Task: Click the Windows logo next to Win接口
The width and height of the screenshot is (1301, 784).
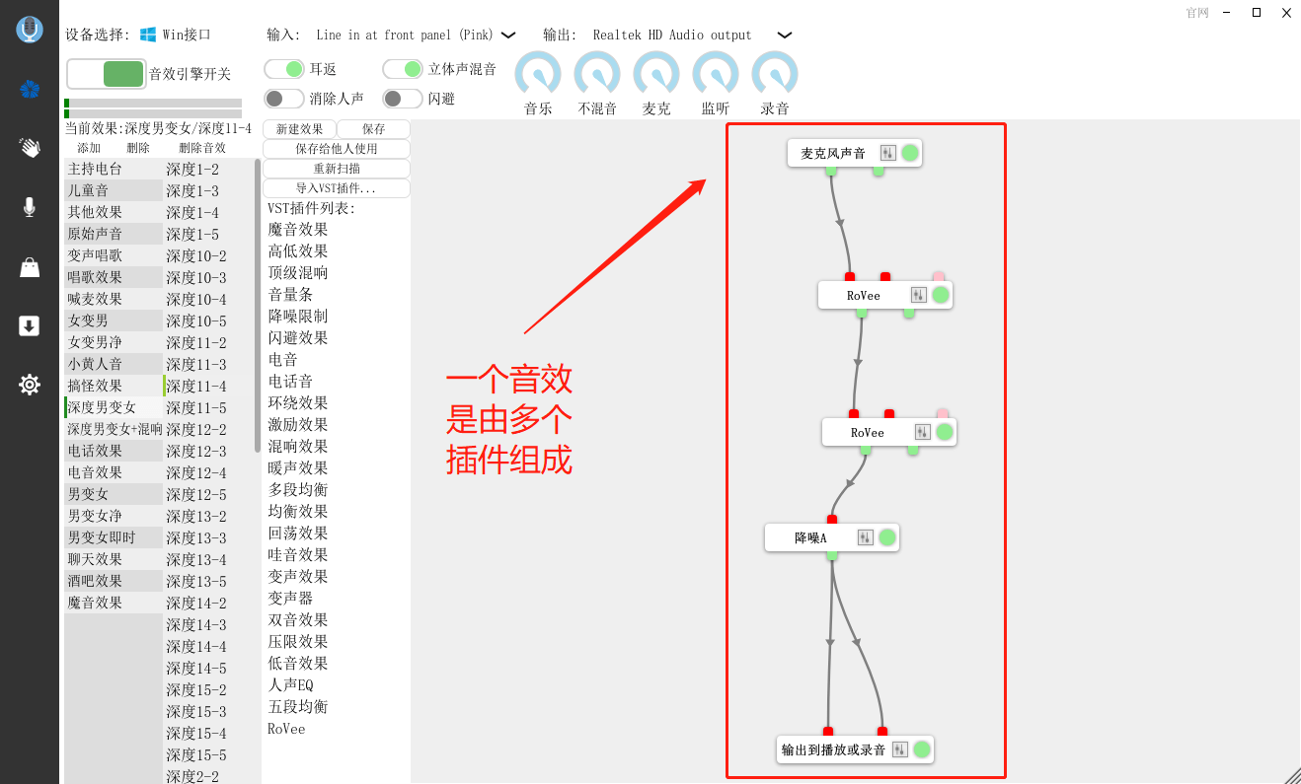Action: (148, 35)
